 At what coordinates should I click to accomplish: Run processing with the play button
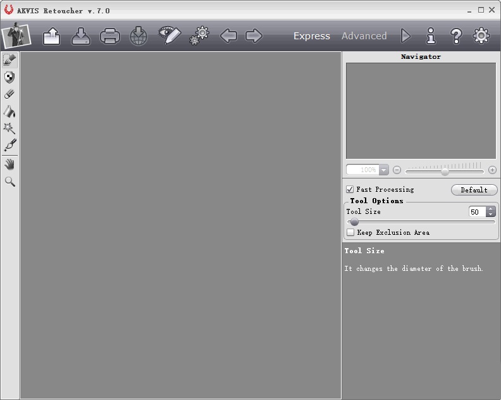405,35
